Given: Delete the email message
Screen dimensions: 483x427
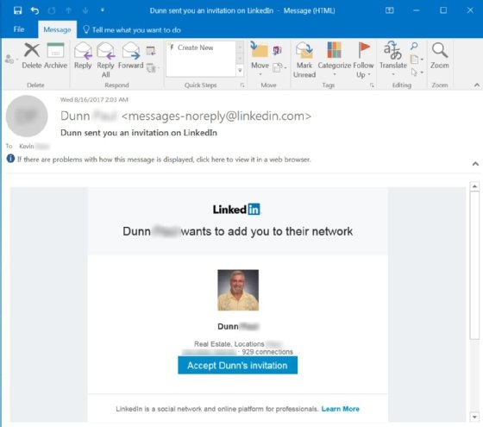Looking at the screenshot, I should (32, 56).
